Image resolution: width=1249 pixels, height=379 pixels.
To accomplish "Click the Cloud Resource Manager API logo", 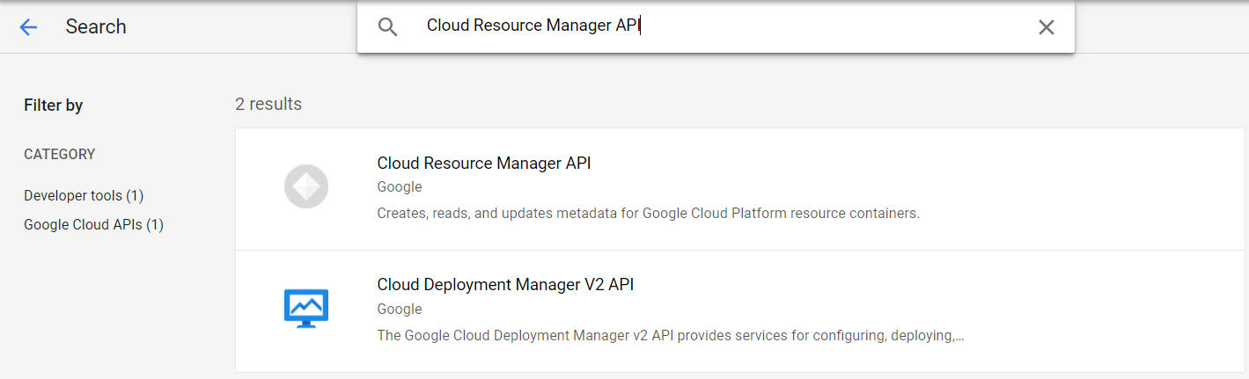I will (306, 187).
